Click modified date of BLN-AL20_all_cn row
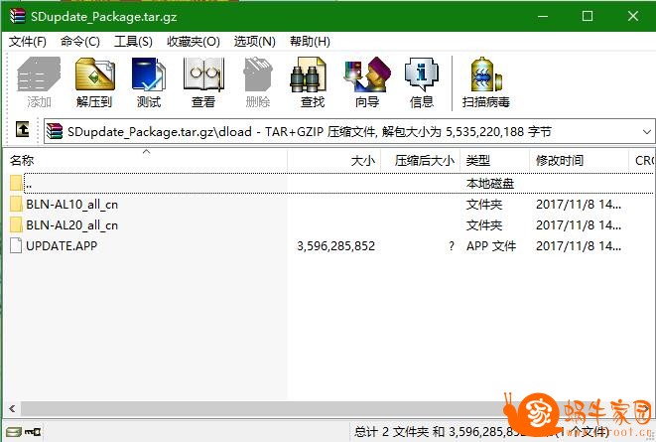The width and height of the screenshot is (656, 442). (x=579, y=225)
